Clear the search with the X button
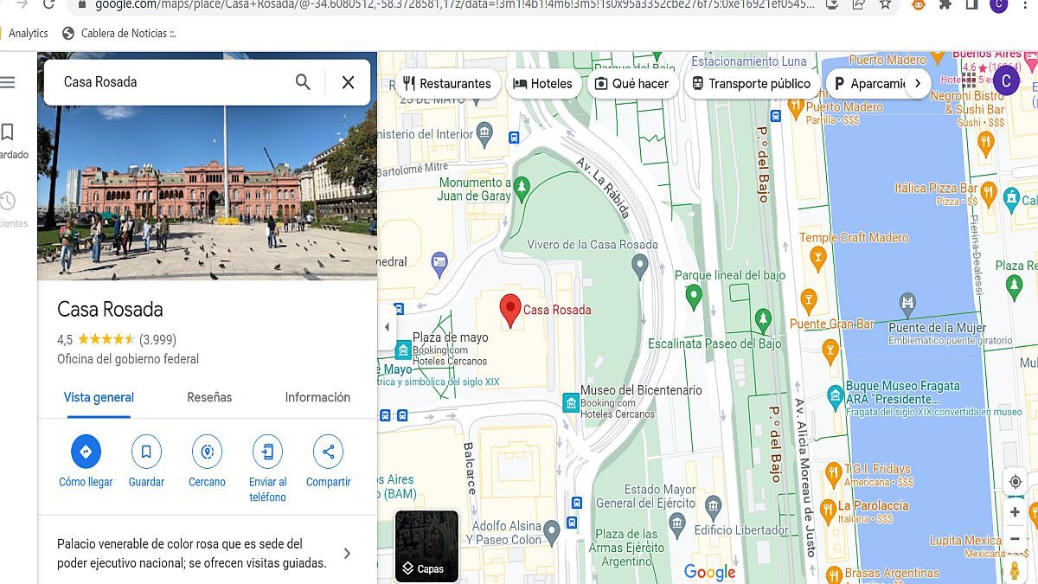 pos(348,82)
